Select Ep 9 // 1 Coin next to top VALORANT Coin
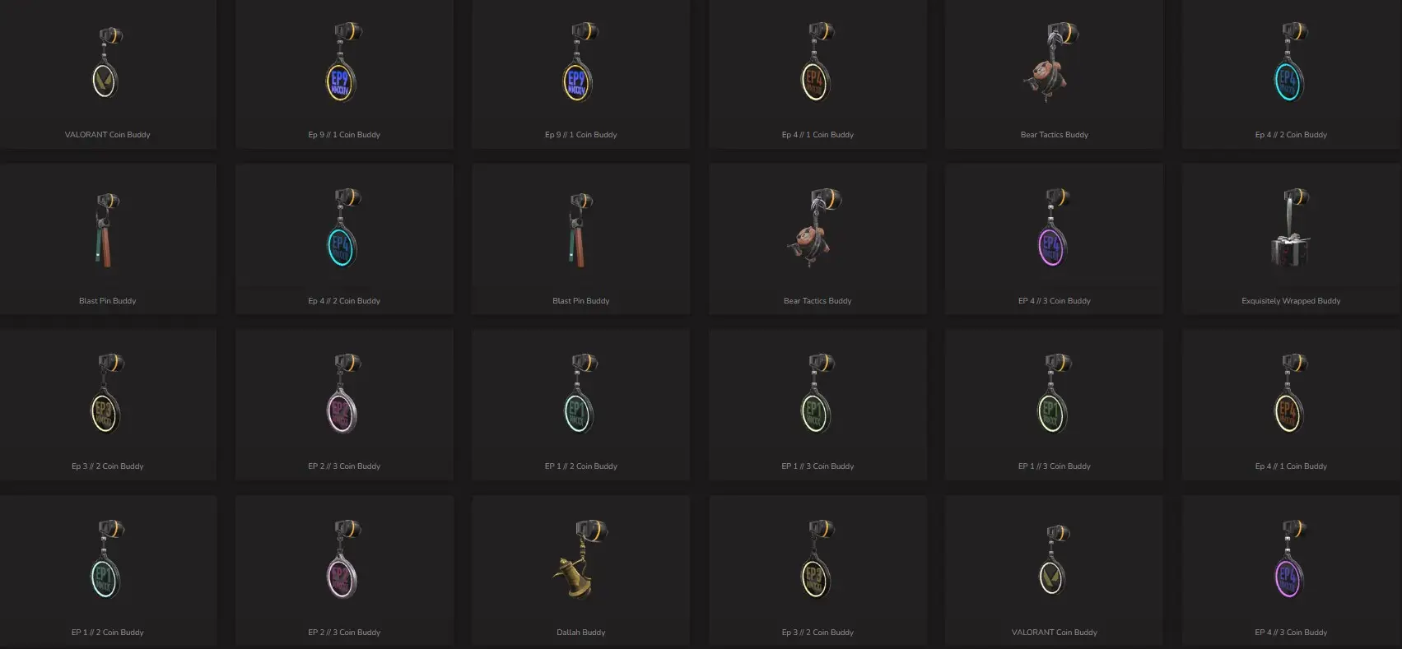Image resolution: width=1402 pixels, height=649 pixels. click(x=344, y=73)
